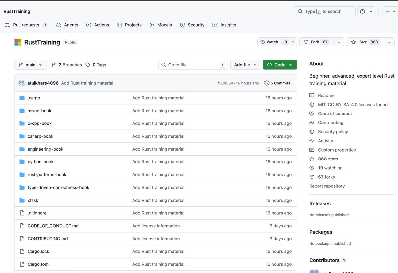Open the Releases heading link
Screen dimensions: 398x273
tap(320, 204)
